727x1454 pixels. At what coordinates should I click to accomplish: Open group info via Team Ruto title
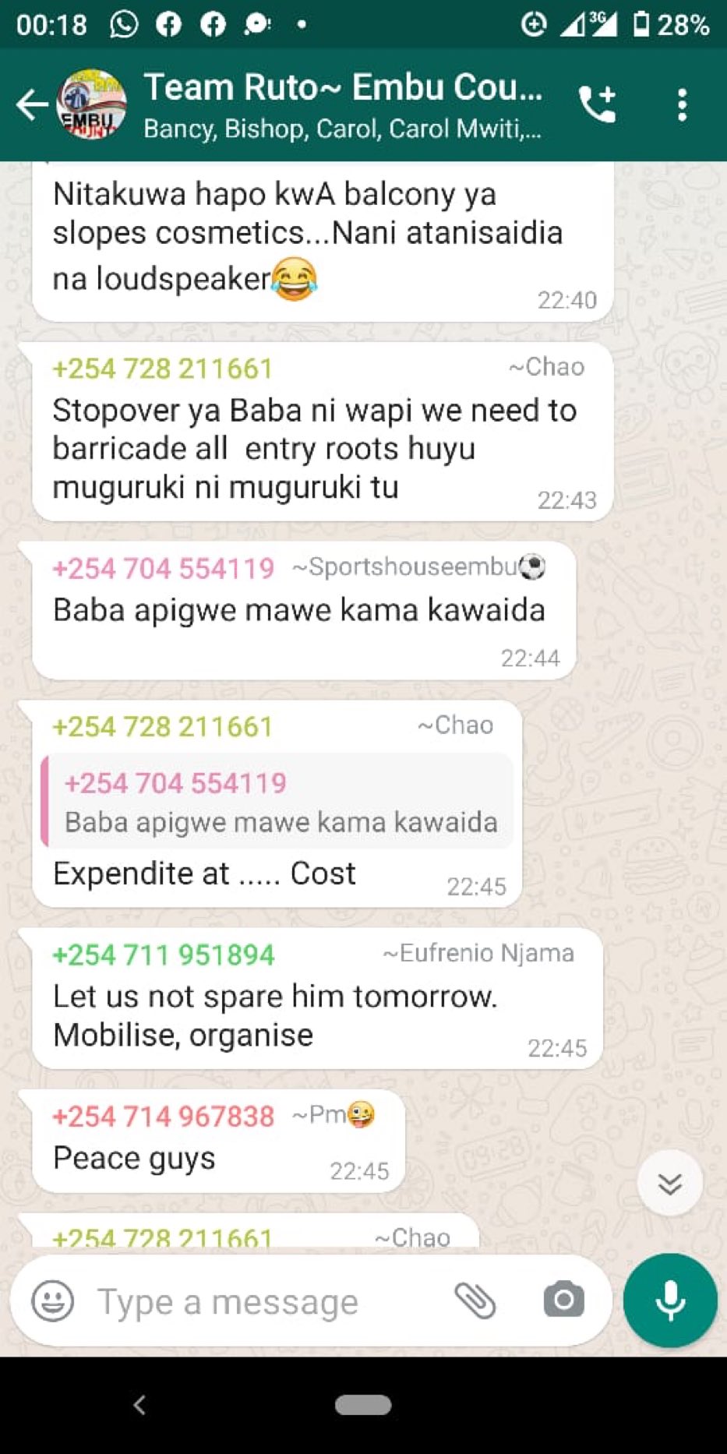click(343, 87)
